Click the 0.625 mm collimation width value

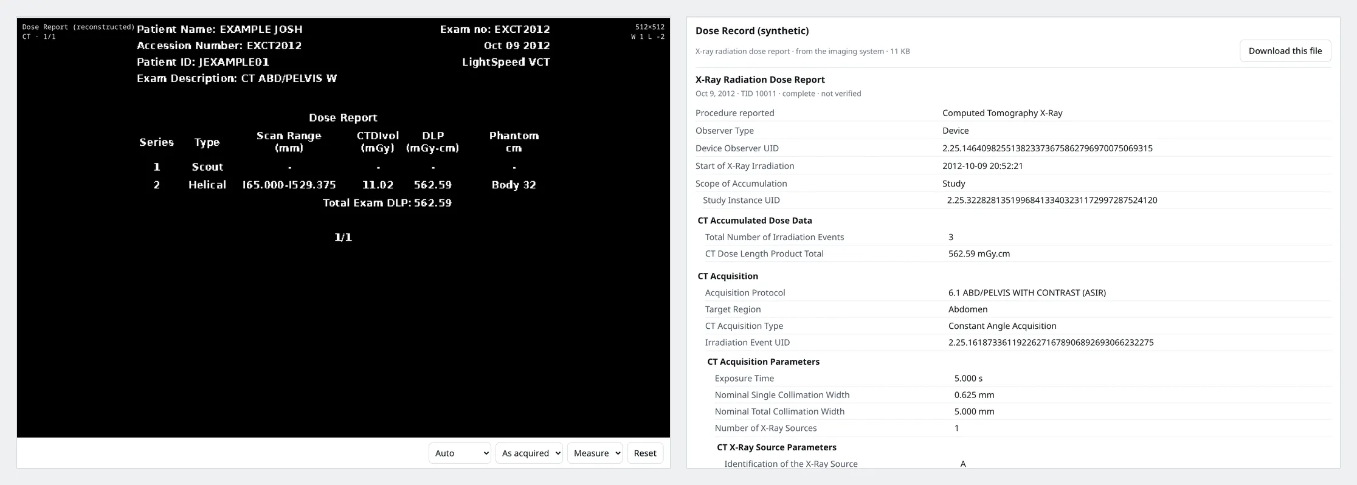coord(975,394)
